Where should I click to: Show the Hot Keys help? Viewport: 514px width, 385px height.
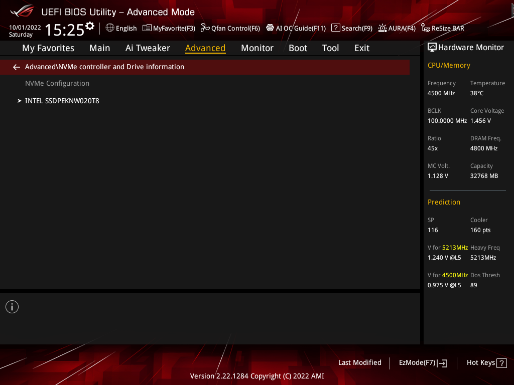click(x=486, y=362)
